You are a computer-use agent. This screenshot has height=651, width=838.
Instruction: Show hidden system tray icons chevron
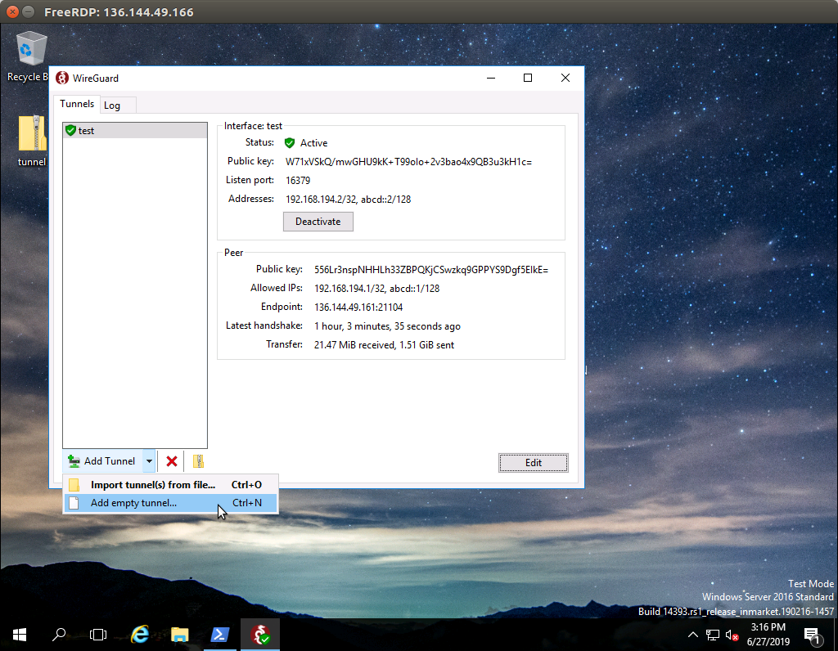[x=693, y=635]
